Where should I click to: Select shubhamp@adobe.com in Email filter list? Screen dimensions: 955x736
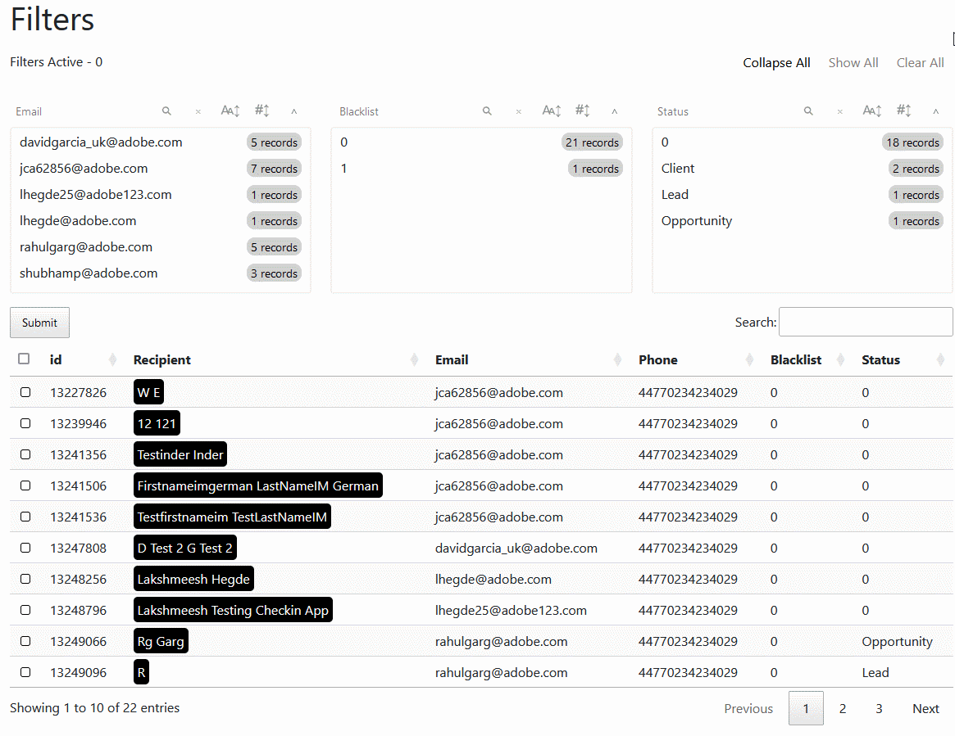[160, 273]
